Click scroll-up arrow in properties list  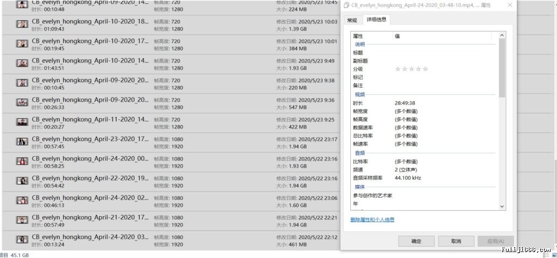[x=502, y=35]
